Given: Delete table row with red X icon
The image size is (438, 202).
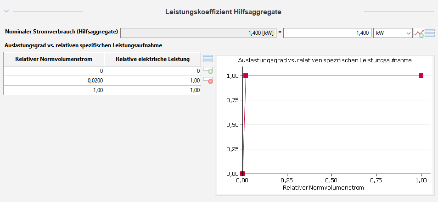Looking at the screenshot, I should coord(208,80).
